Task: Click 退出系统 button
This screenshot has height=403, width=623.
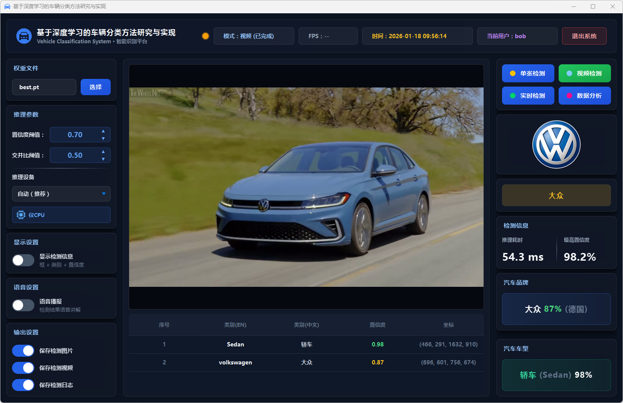Action: tap(584, 36)
